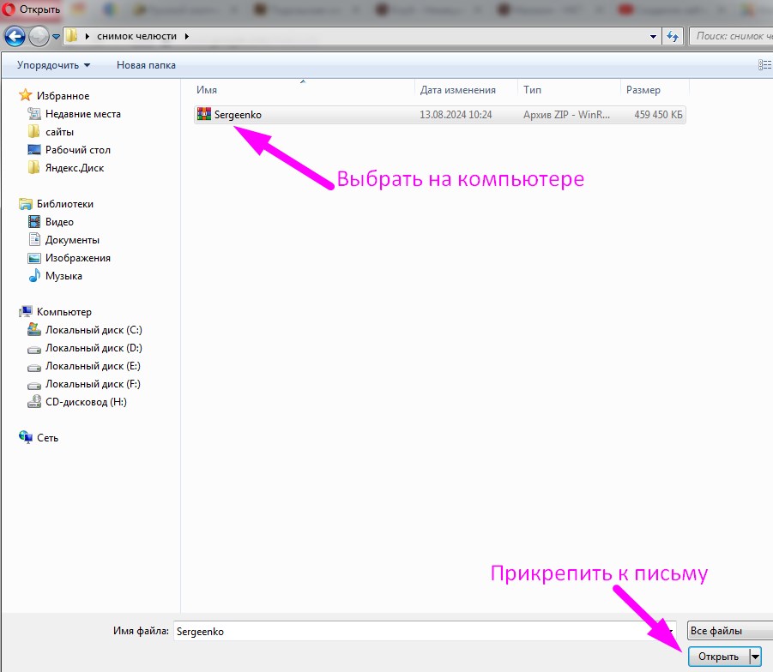
Task: Select the Sergeenko ZIP archive file
Action: (x=238, y=115)
